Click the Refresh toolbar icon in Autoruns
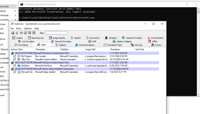 tap(17, 33)
